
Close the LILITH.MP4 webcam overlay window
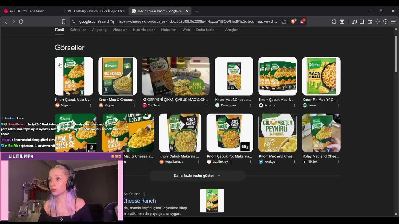[120, 156]
